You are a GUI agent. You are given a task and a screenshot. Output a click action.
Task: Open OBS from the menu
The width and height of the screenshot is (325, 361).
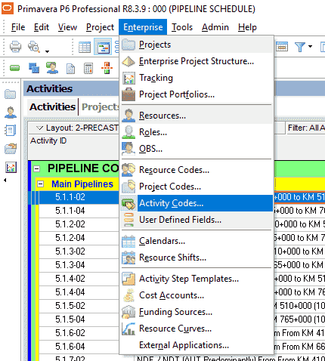click(x=197, y=149)
